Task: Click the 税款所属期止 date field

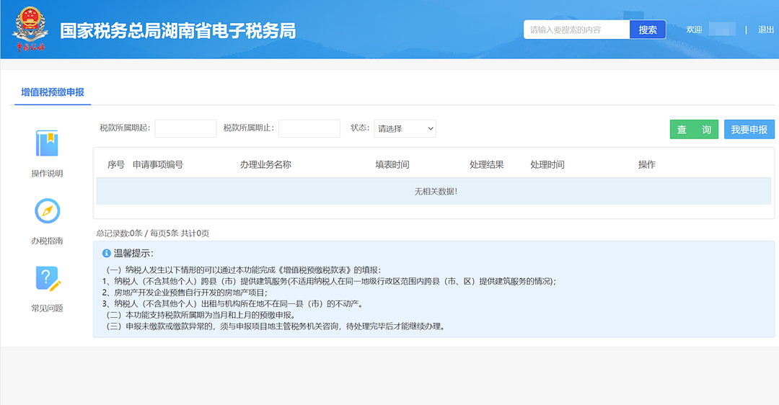Action: coord(309,128)
